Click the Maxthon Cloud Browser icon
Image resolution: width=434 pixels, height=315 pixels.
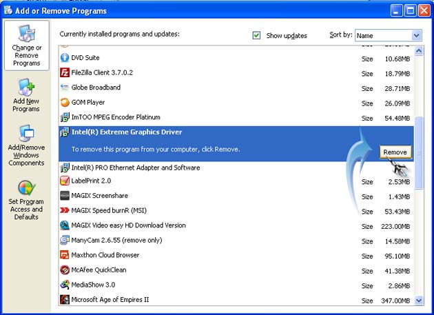pos(65,255)
